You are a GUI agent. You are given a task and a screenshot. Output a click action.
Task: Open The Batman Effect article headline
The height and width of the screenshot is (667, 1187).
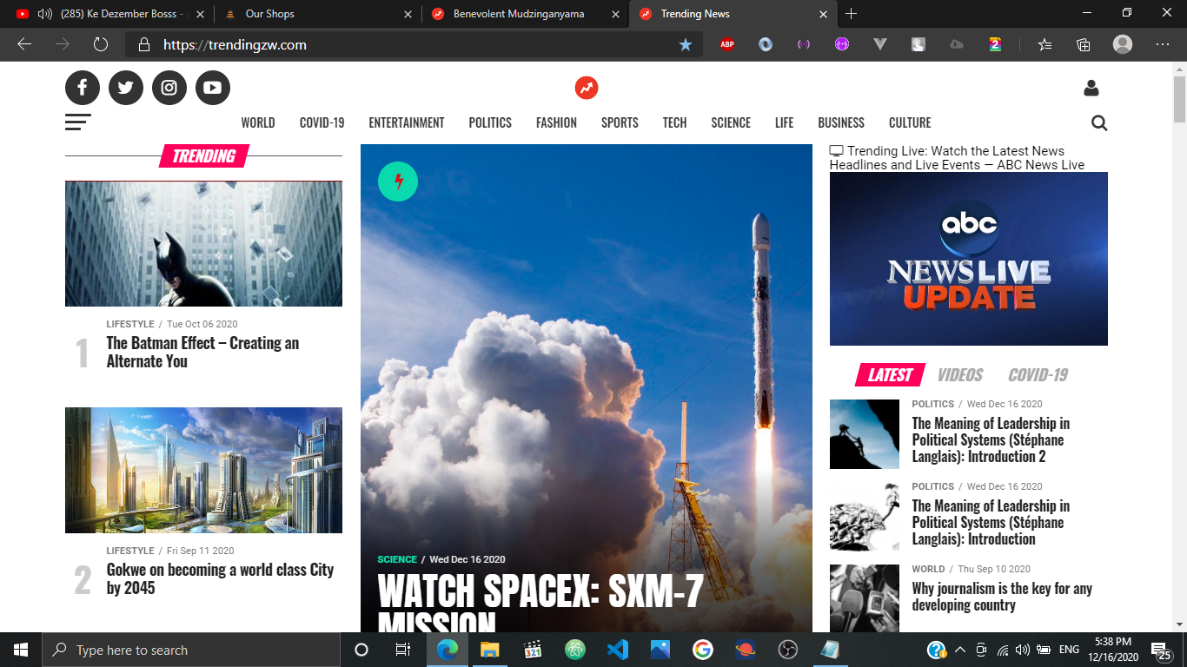pos(202,352)
